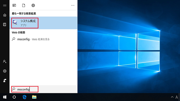The height and width of the screenshot is (101, 180).
Task: Click the IME input mode A indicator
Action: pyautogui.click(x=177, y=97)
